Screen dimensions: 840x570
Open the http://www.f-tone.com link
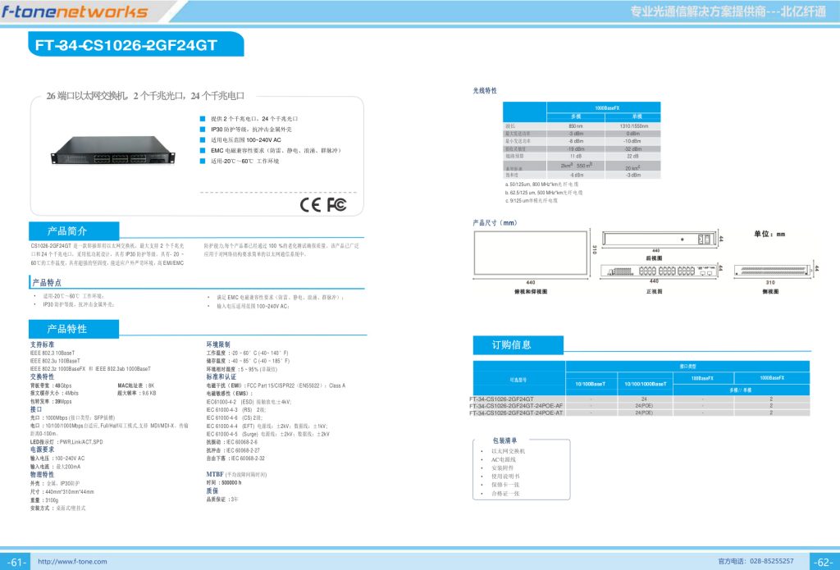[x=73, y=562]
